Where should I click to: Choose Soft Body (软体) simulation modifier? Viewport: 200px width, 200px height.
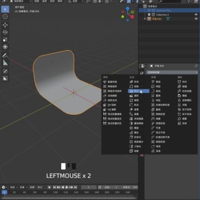(182, 123)
